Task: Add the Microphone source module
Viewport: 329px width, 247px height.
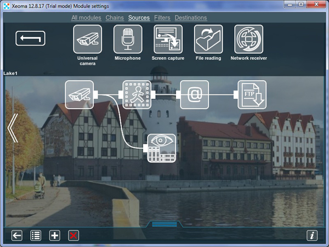Action: coord(128,39)
